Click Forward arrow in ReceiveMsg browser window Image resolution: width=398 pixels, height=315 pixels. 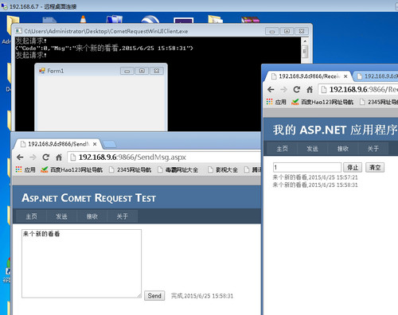(283, 90)
